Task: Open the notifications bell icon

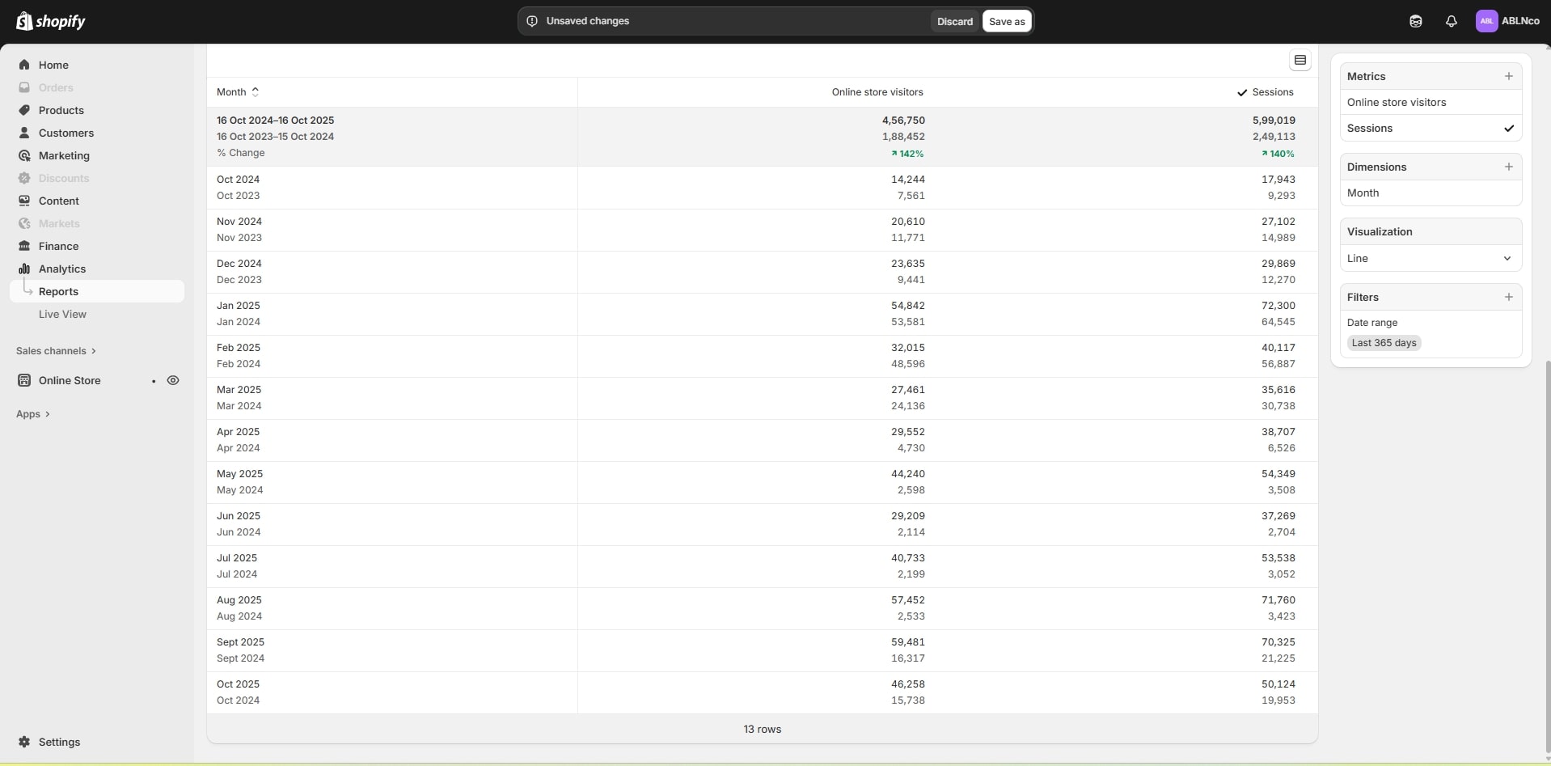Action: (1451, 22)
